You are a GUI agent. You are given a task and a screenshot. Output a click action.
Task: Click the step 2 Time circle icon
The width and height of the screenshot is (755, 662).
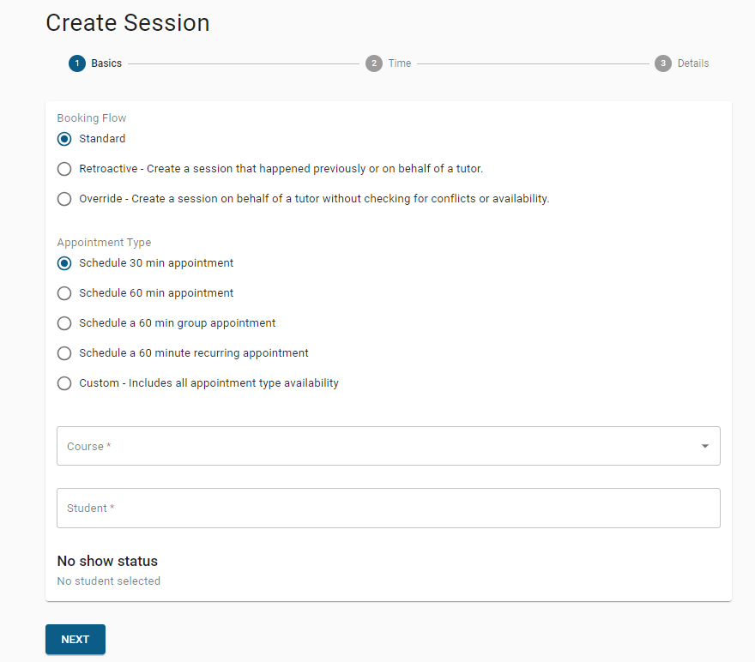pos(373,63)
